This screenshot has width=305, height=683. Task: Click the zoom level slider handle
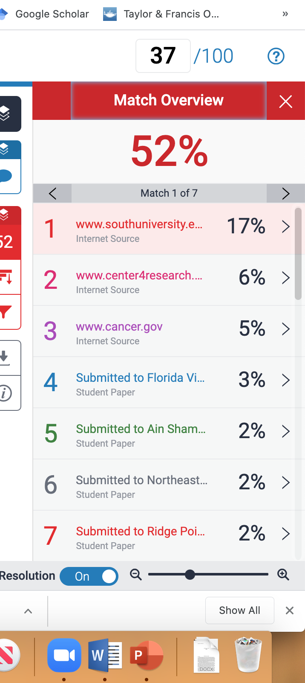[190, 575]
